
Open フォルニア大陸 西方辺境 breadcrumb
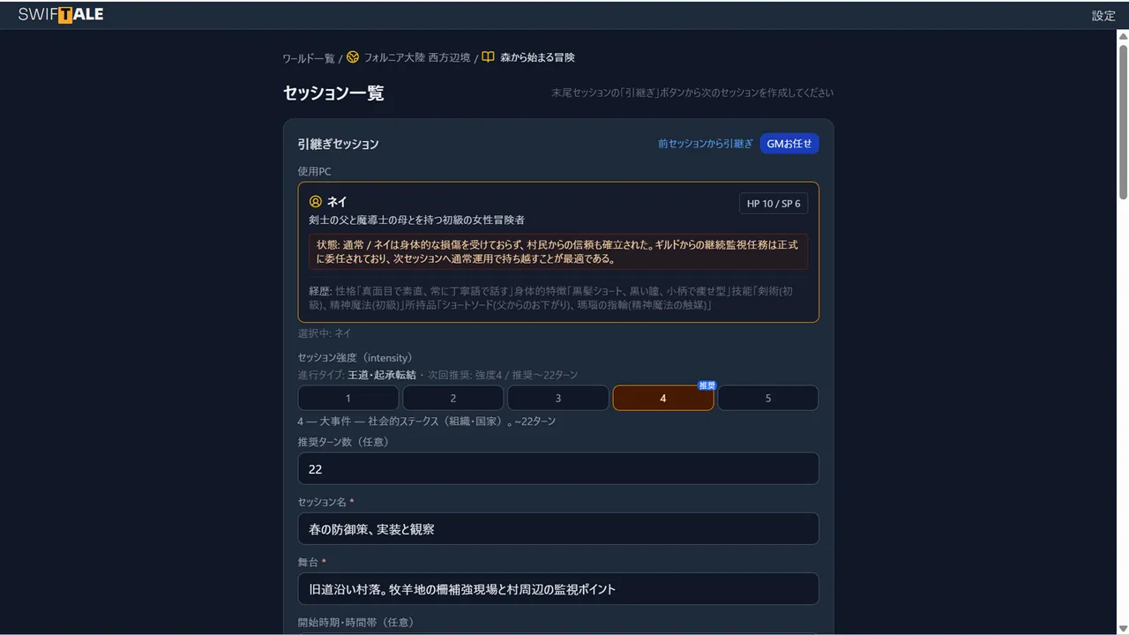[417, 57]
